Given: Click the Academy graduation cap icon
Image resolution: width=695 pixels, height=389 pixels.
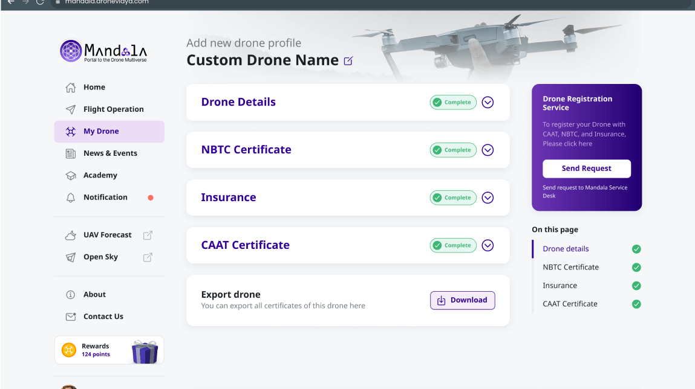Looking at the screenshot, I should click(71, 176).
